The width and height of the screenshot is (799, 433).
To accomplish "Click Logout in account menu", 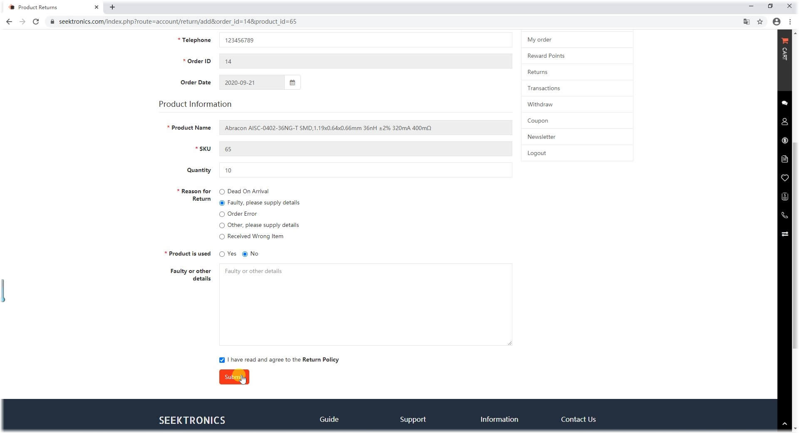I will click(577, 153).
